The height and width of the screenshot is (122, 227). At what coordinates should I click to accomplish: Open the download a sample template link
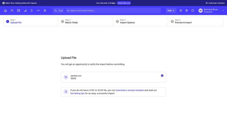pyautogui.click(x=130, y=90)
